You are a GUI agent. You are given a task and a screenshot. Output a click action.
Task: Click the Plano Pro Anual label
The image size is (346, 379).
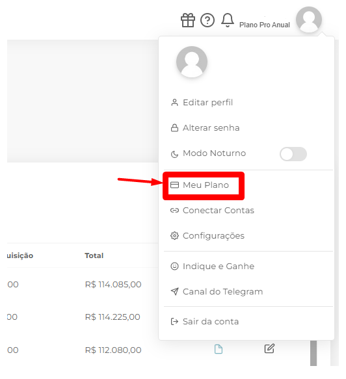coord(265,25)
